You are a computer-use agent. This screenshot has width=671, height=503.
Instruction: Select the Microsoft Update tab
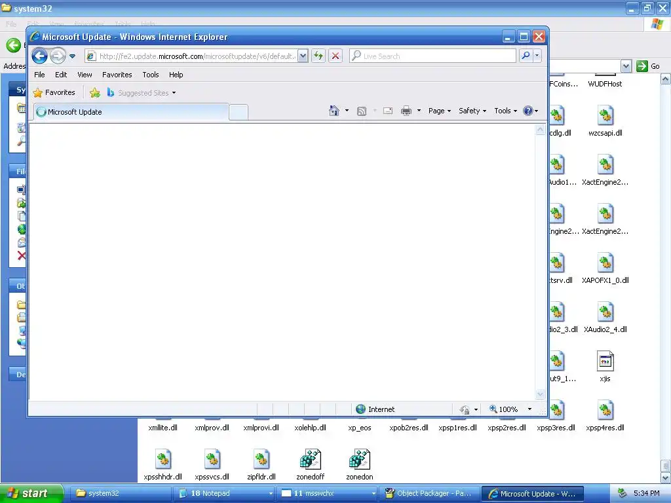coord(131,112)
